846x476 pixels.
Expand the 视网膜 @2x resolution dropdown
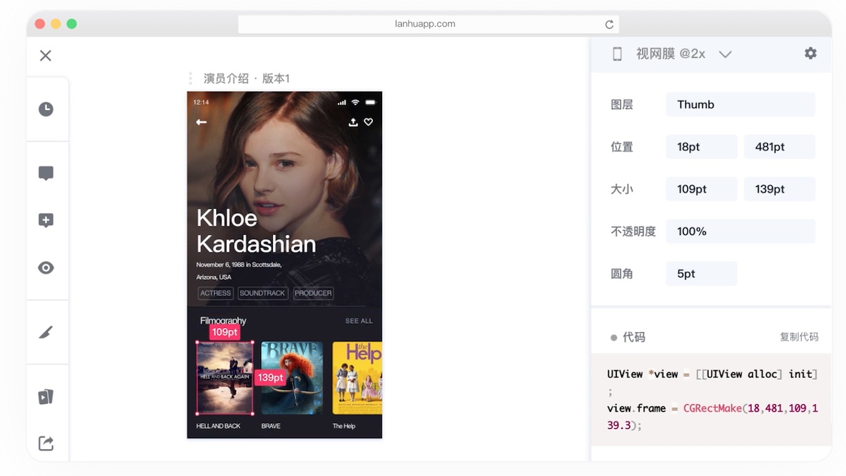(725, 54)
